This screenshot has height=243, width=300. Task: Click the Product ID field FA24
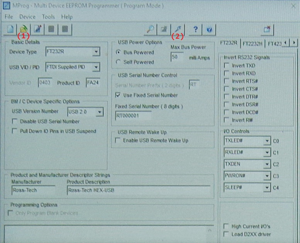[x=93, y=83]
